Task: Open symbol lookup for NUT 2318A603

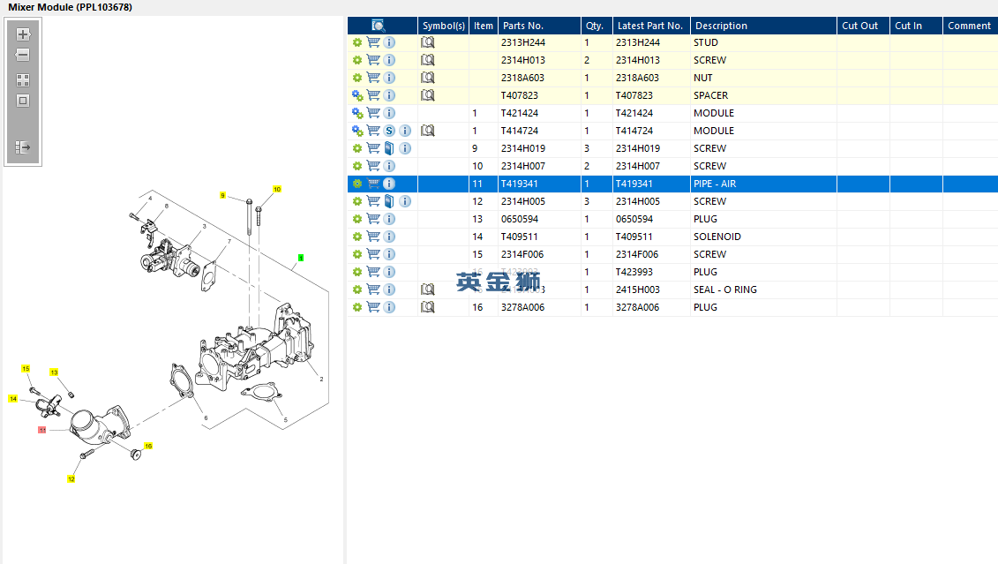Action: click(428, 78)
